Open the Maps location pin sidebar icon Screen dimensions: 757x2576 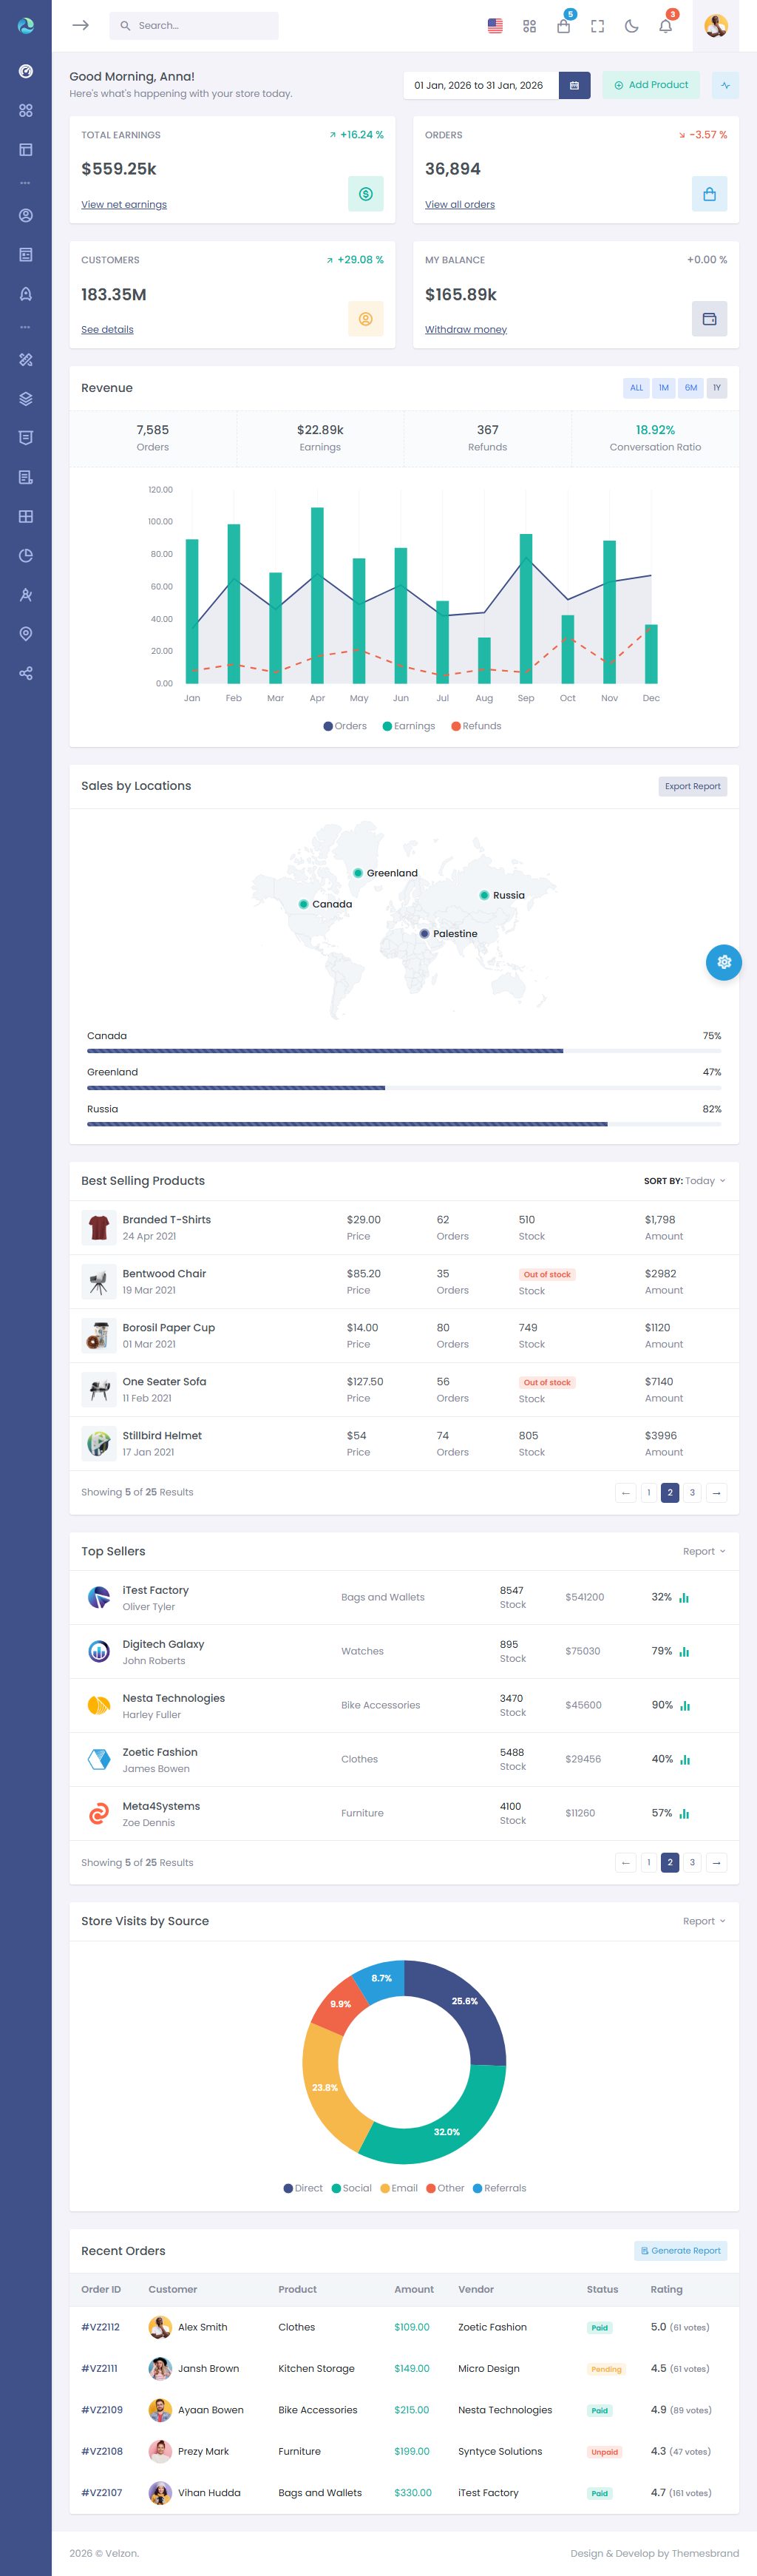tap(26, 634)
